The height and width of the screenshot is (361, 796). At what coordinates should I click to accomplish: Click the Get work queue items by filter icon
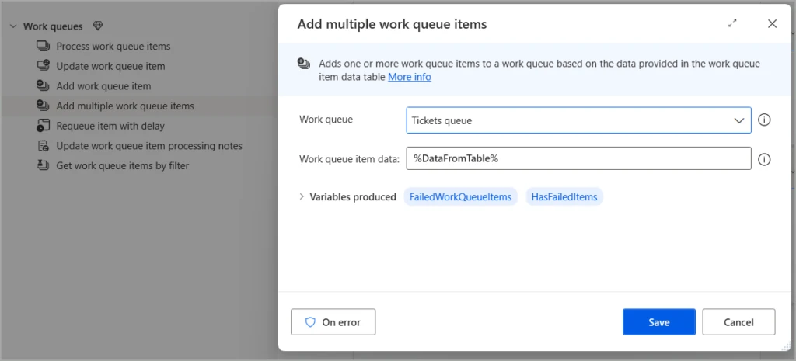43,165
